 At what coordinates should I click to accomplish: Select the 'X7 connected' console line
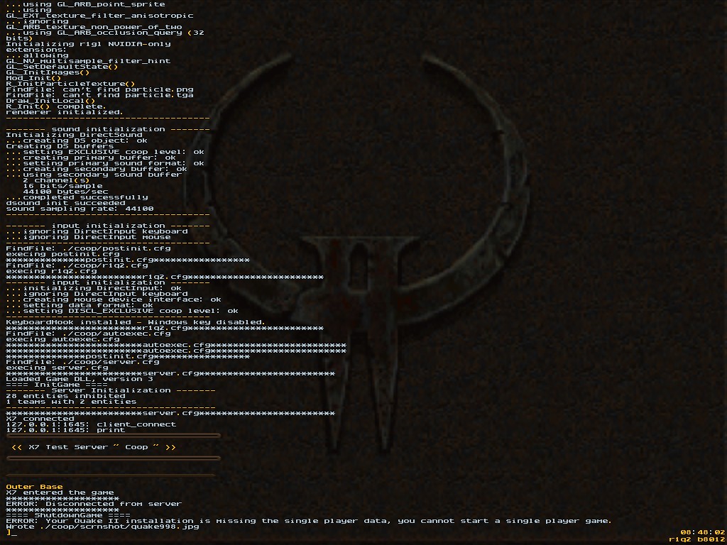(x=40, y=419)
